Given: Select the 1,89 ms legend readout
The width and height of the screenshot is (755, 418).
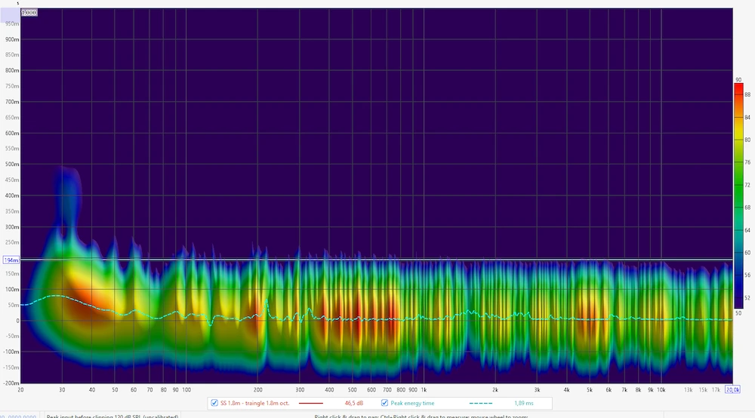Looking at the screenshot, I should coord(524,403).
